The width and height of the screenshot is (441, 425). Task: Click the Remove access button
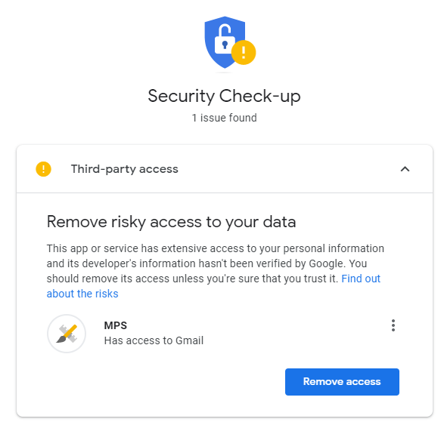[342, 382]
